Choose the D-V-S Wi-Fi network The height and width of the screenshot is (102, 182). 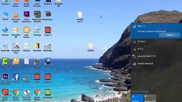click(156, 49)
